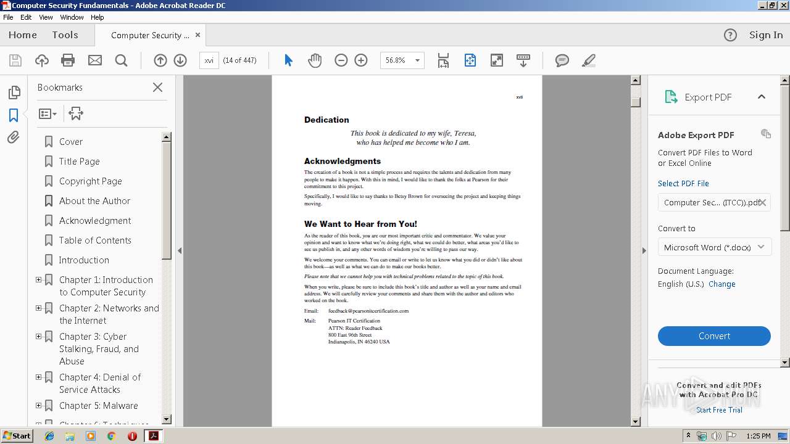Expand Chapter 2 bookmark node
This screenshot has height=444, width=790.
pyautogui.click(x=39, y=308)
